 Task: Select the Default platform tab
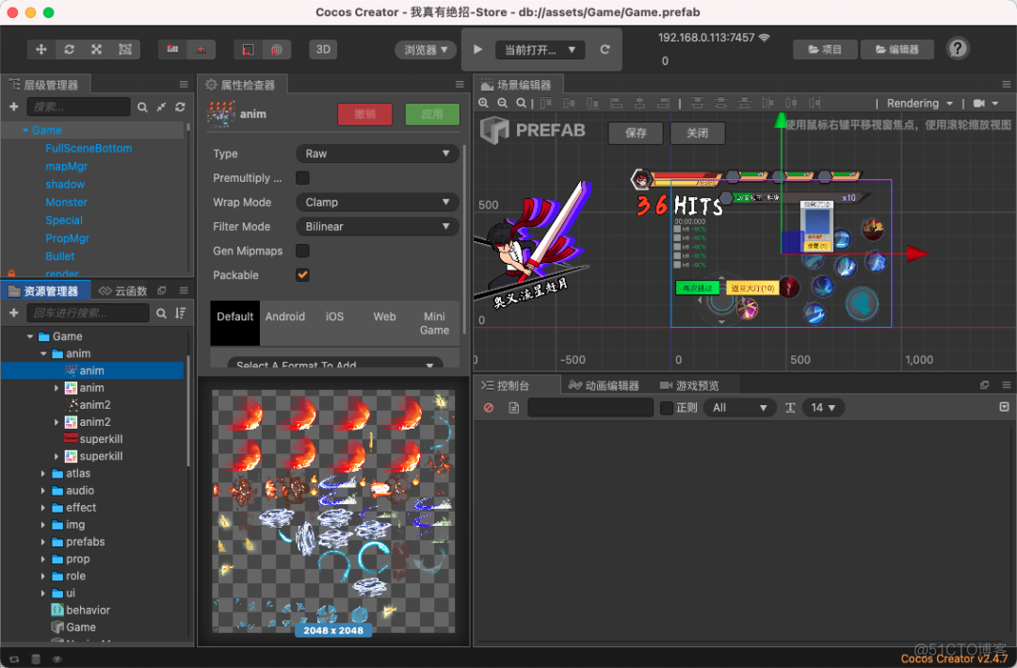click(x=234, y=322)
